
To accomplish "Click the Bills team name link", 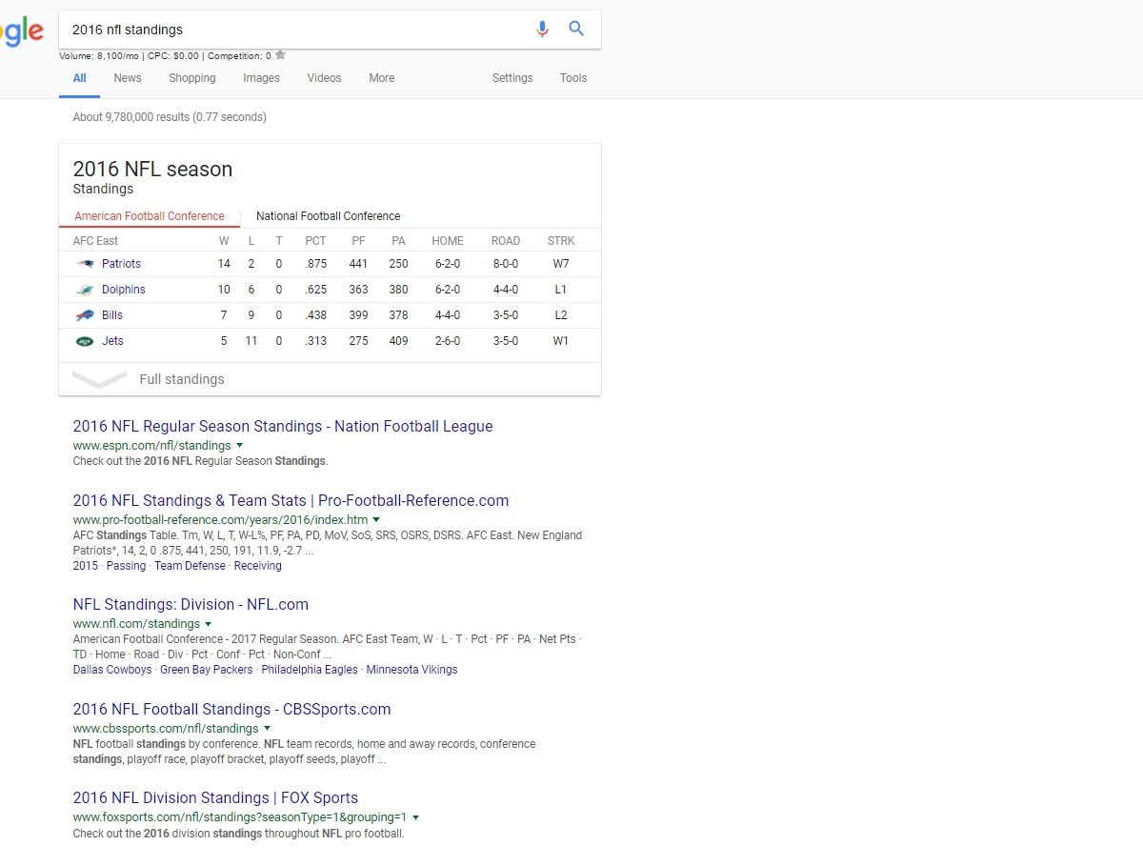I will pos(112,315).
